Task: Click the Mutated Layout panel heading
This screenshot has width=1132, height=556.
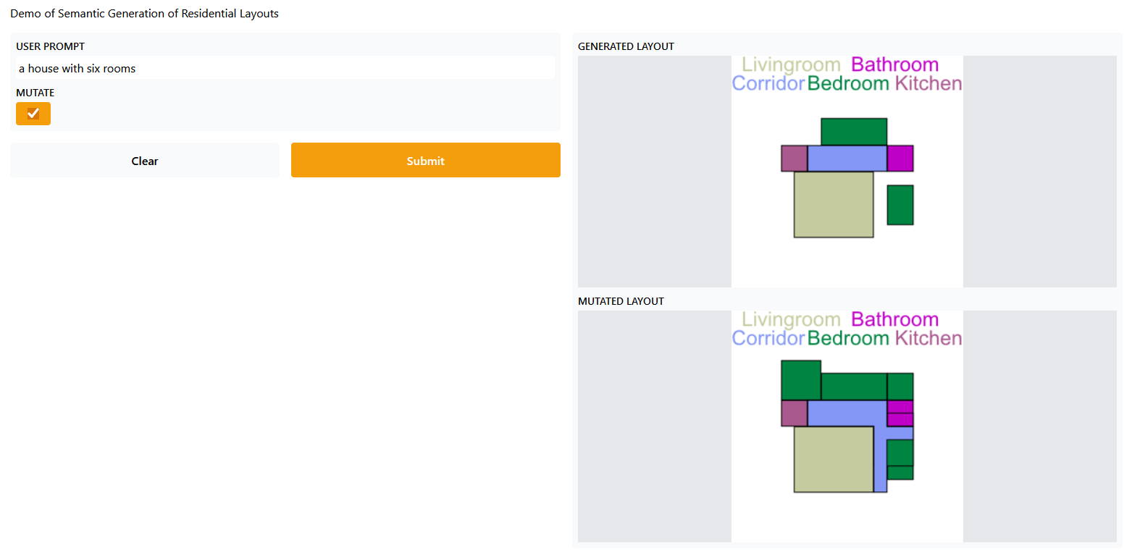Action: pyautogui.click(x=621, y=301)
